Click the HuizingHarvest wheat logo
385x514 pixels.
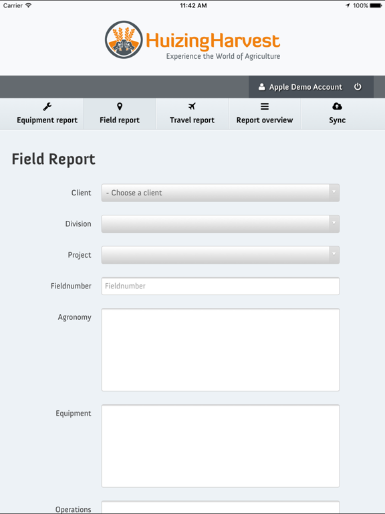124,39
